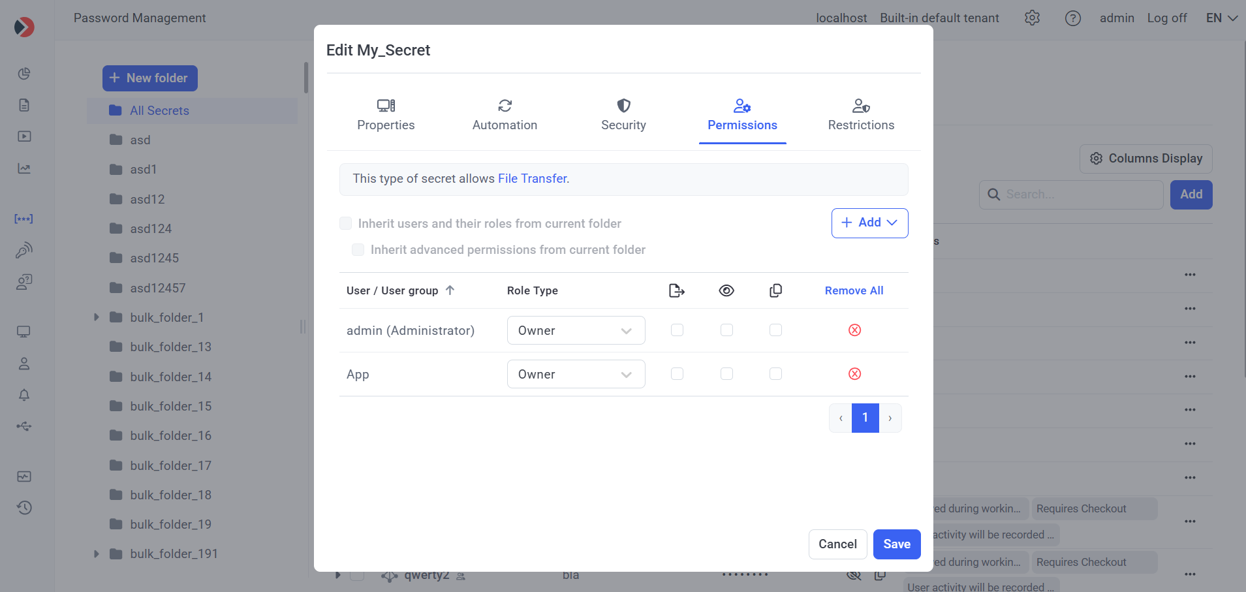The width and height of the screenshot is (1246, 592).
Task: Open Role Type dropdown for admin
Action: pyautogui.click(x=576, y=331)
